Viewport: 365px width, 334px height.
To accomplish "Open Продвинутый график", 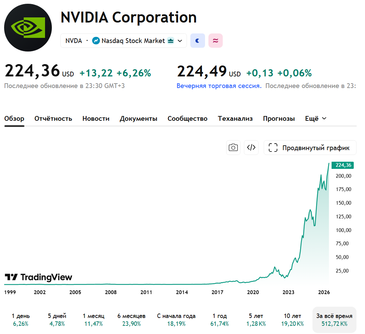I will tap(310, 148).
